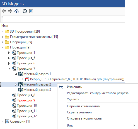The width and height of the screenshot is (138, 129).
Task: Expand Геометрические элементы folder
Action: coord(3,37)
